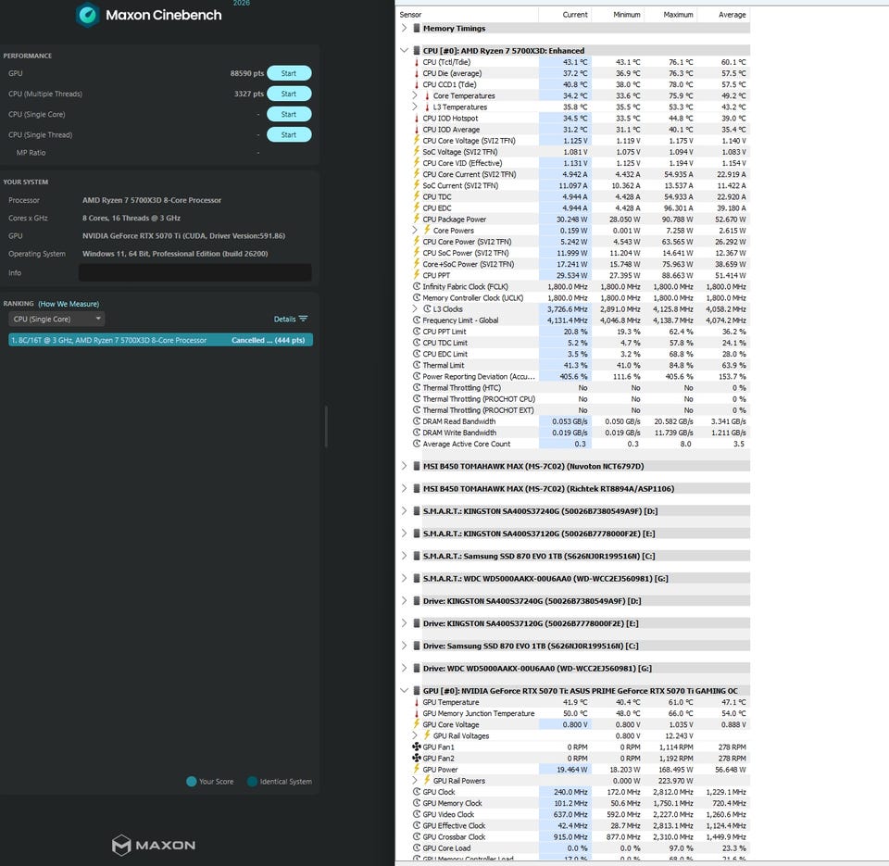Open the ranking Details filter
This screenshot has width=889, height=866.
(x=290, y=319)
